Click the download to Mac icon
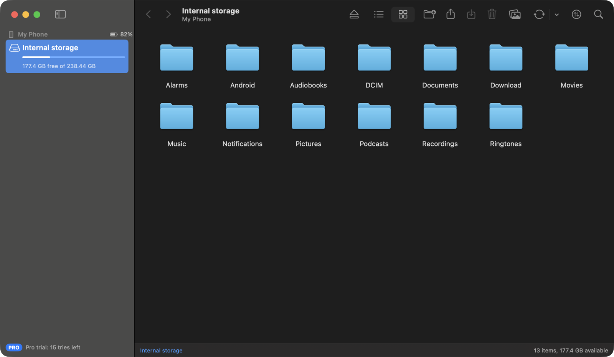 point(471,15)
